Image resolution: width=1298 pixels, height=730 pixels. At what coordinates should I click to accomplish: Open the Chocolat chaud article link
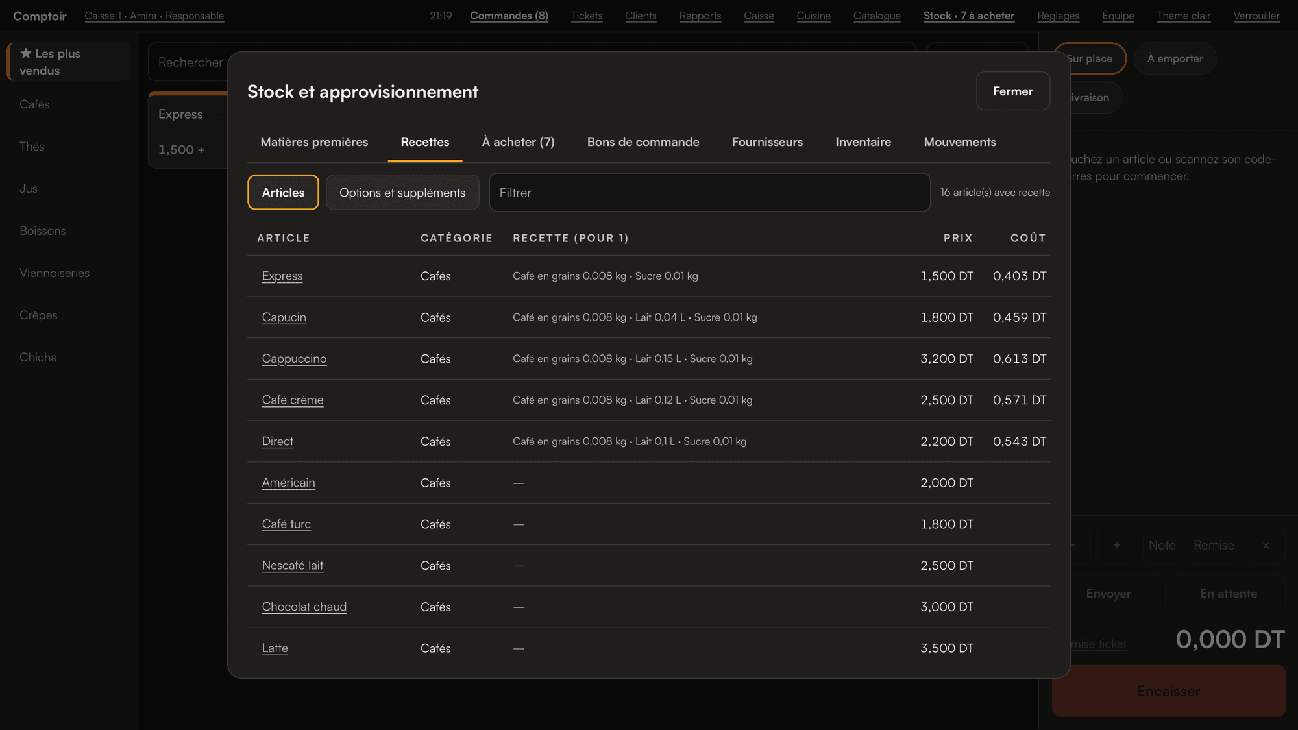tap(304, 607)
